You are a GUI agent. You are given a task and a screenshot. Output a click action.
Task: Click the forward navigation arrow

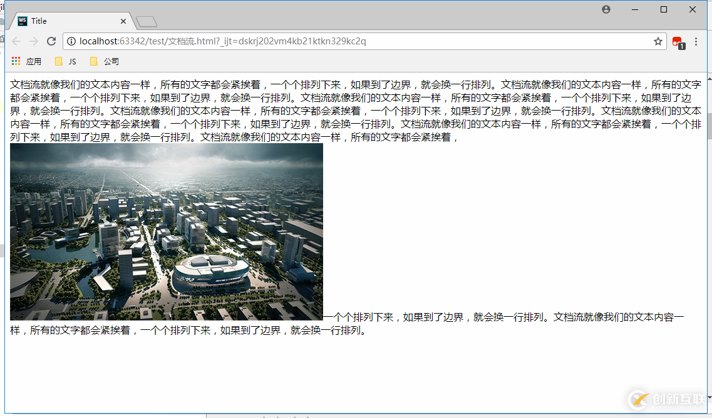[x=34, y=41]
